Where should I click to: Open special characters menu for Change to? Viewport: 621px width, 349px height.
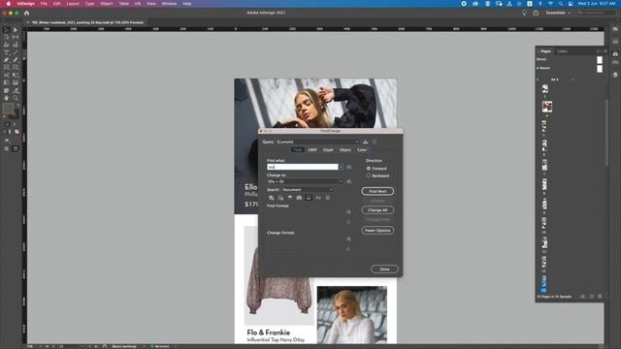[349, 181]
